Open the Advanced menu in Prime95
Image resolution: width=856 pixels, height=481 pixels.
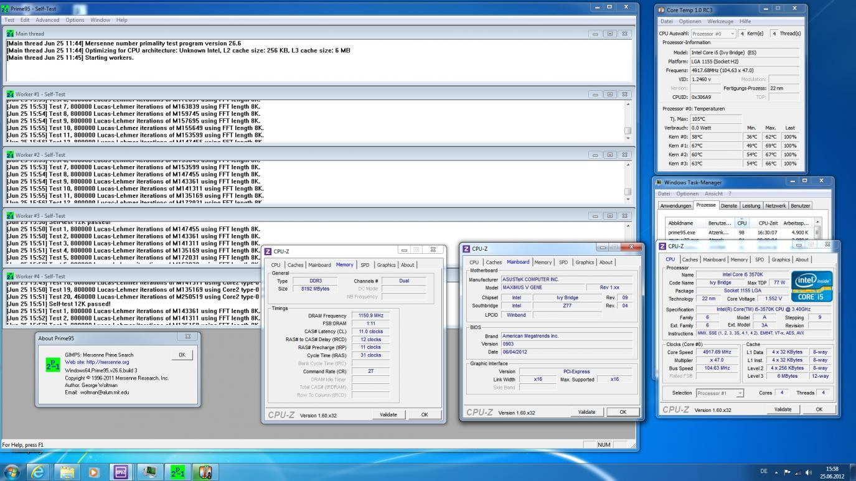pyautogui.click(x=47, y=20)
